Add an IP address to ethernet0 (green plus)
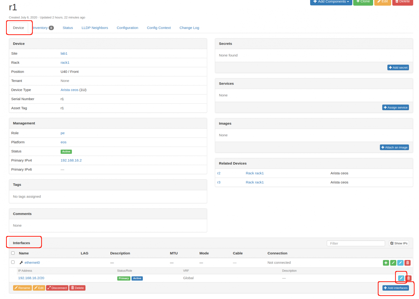419x299 pixels. 386,263
